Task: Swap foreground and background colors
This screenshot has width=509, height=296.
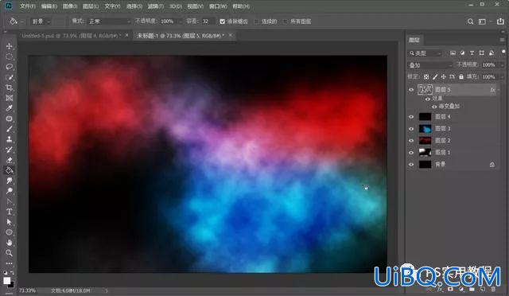Action: (12, 273)
